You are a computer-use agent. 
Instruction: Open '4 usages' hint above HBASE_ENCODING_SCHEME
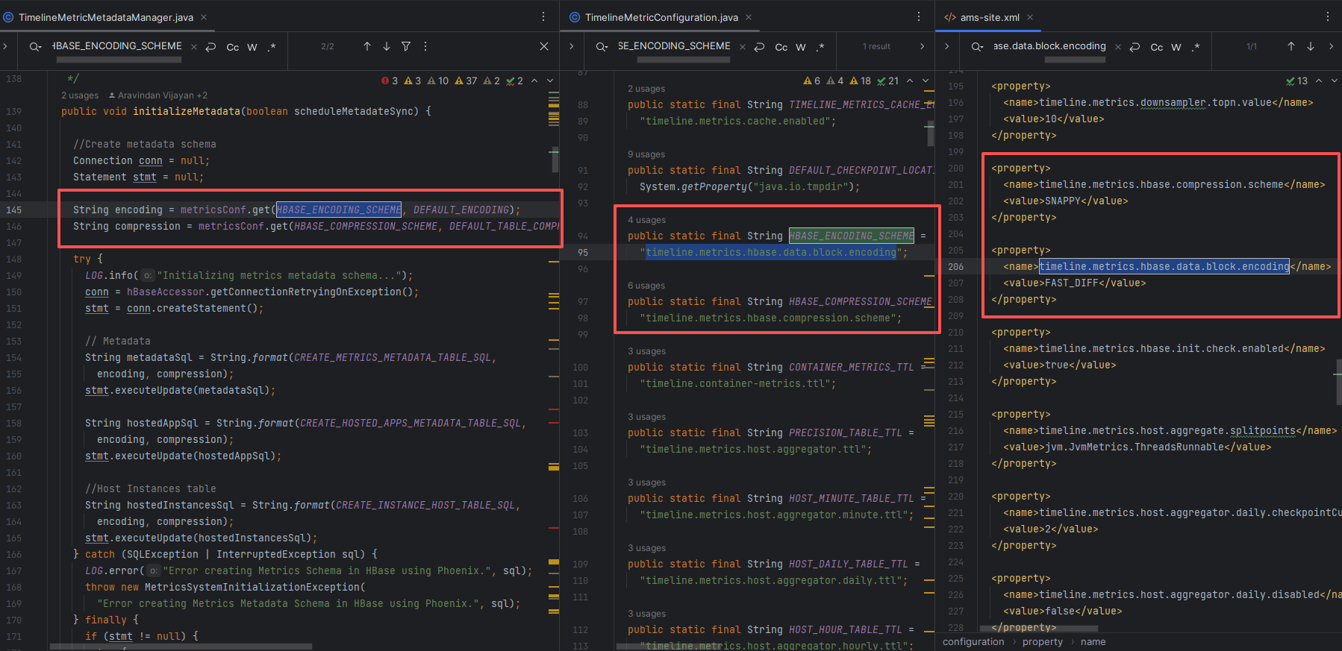click(647, 220)
